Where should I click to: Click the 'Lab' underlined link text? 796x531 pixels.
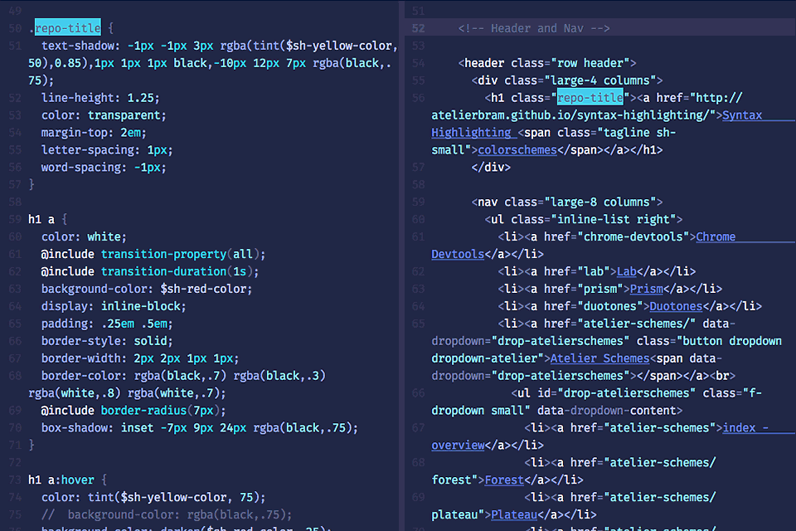[x=627, y=271]
